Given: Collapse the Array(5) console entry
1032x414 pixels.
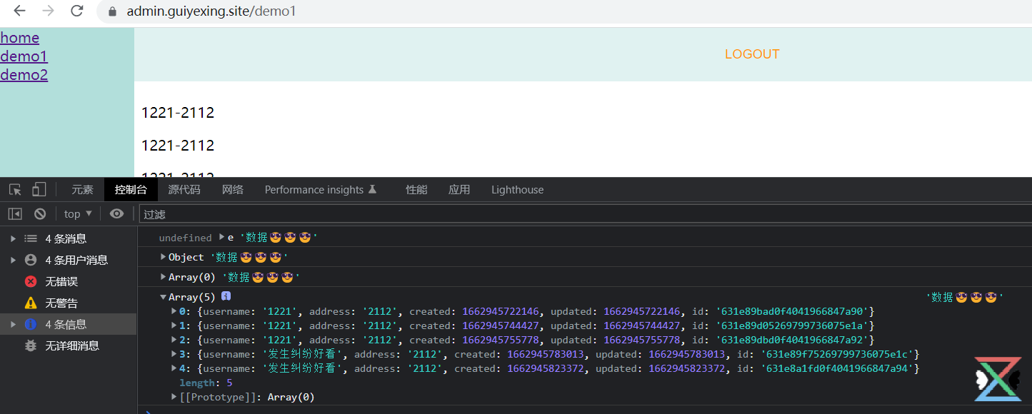Looking at the screenshot, I should 164,297.
